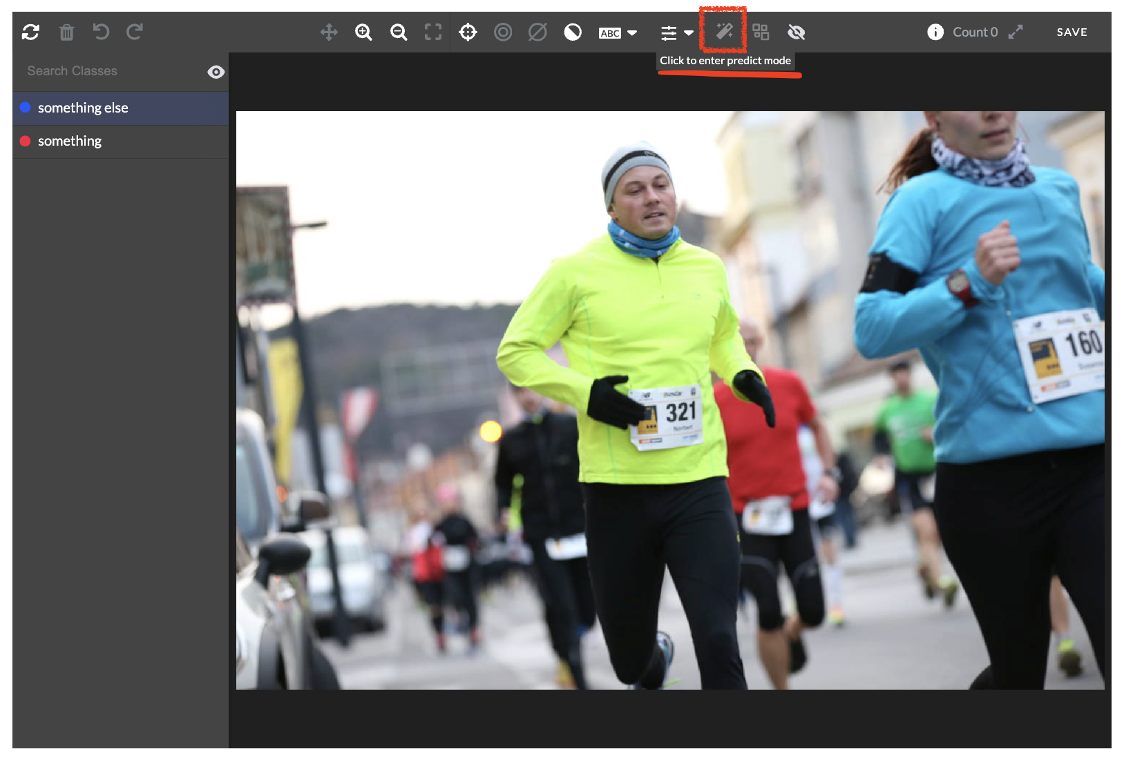Zoom out of the image
Image resolution: width=1124 pixels, height=758 pixels.
tap(399, 32)
